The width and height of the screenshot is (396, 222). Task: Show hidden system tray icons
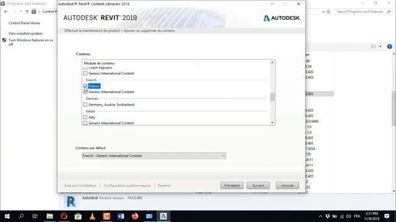coord(321,216)
